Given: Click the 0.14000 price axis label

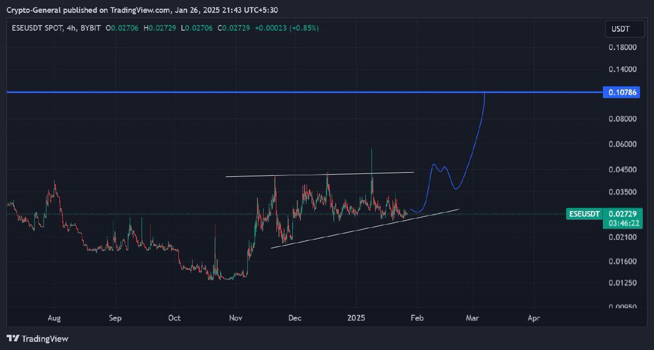Looking at the screenshot, I should coord(622,70).
